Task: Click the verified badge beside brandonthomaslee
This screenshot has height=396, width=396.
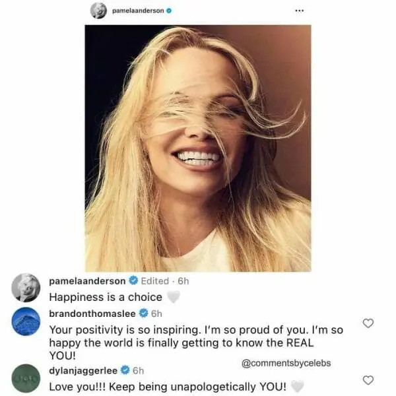Action: coord(143,313)
